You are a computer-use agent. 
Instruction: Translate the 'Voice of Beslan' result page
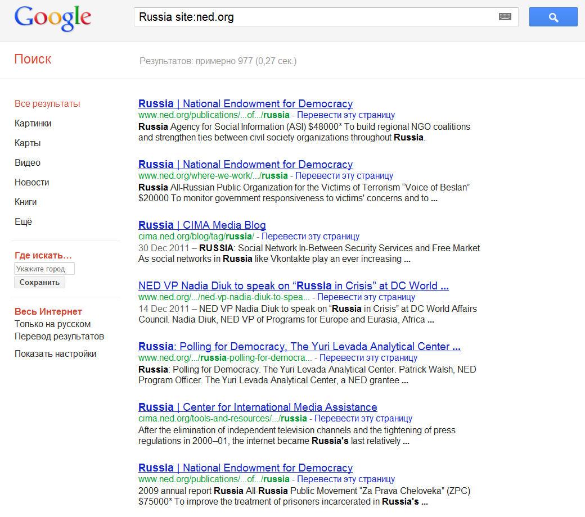click(344, 175)
